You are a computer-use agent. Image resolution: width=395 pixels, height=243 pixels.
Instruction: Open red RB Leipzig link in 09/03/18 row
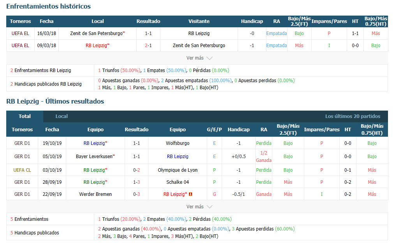pos(96,46)
